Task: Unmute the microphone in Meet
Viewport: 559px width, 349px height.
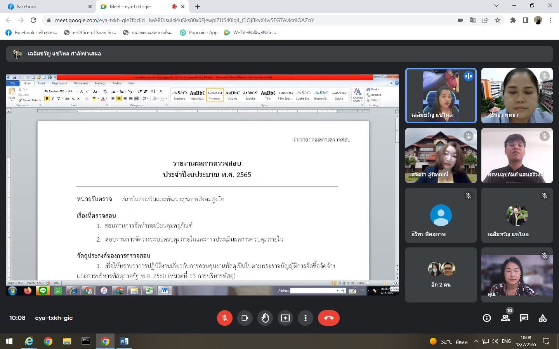Action: coord(224,318)
